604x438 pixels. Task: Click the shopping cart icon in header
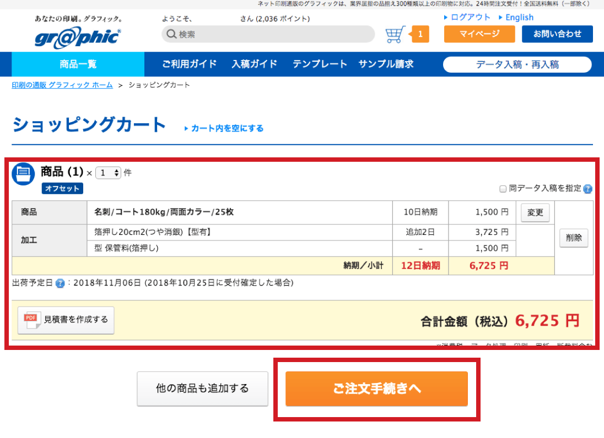[x=395, y=34]
